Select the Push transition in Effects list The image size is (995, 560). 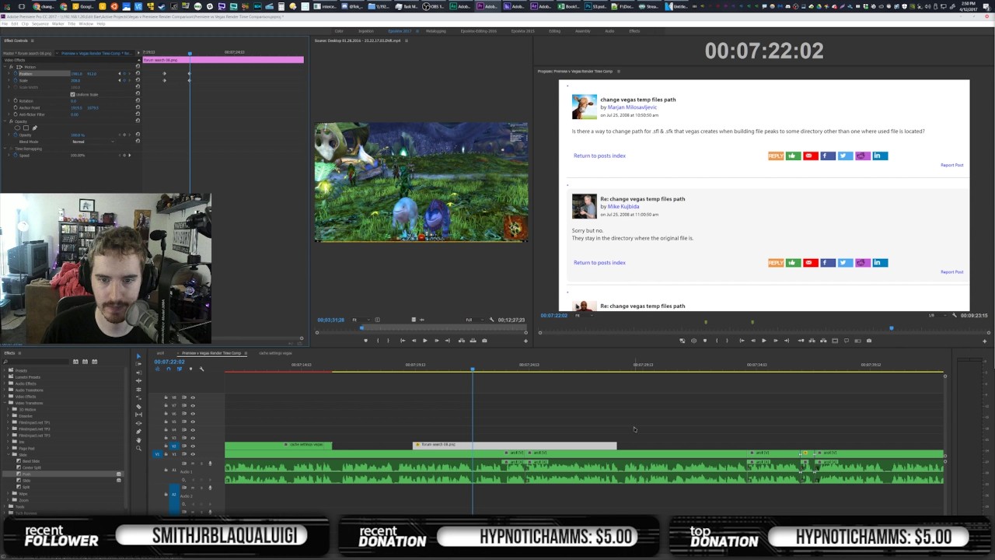[x=26, y=474]
